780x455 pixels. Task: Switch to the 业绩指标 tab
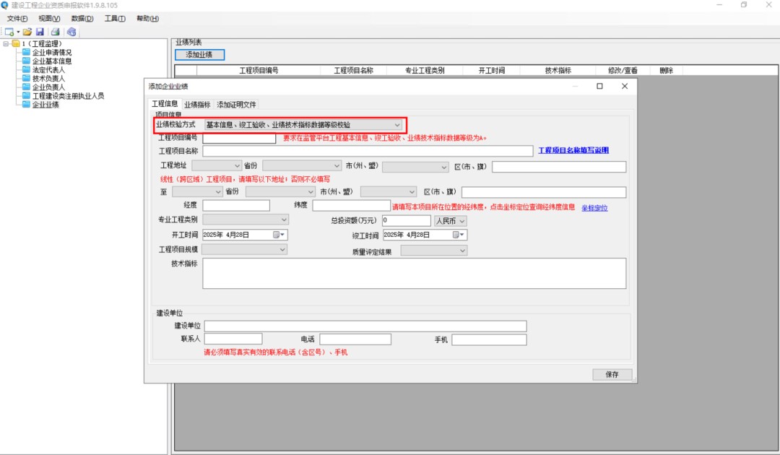pyautogui.click(x=197, y=105)
